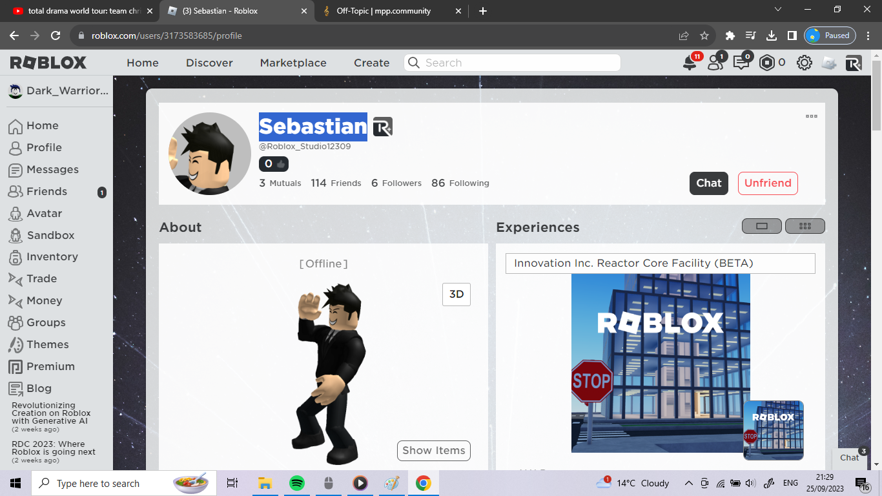Click Sebastian's avatar headshot

tap(210, 154)
